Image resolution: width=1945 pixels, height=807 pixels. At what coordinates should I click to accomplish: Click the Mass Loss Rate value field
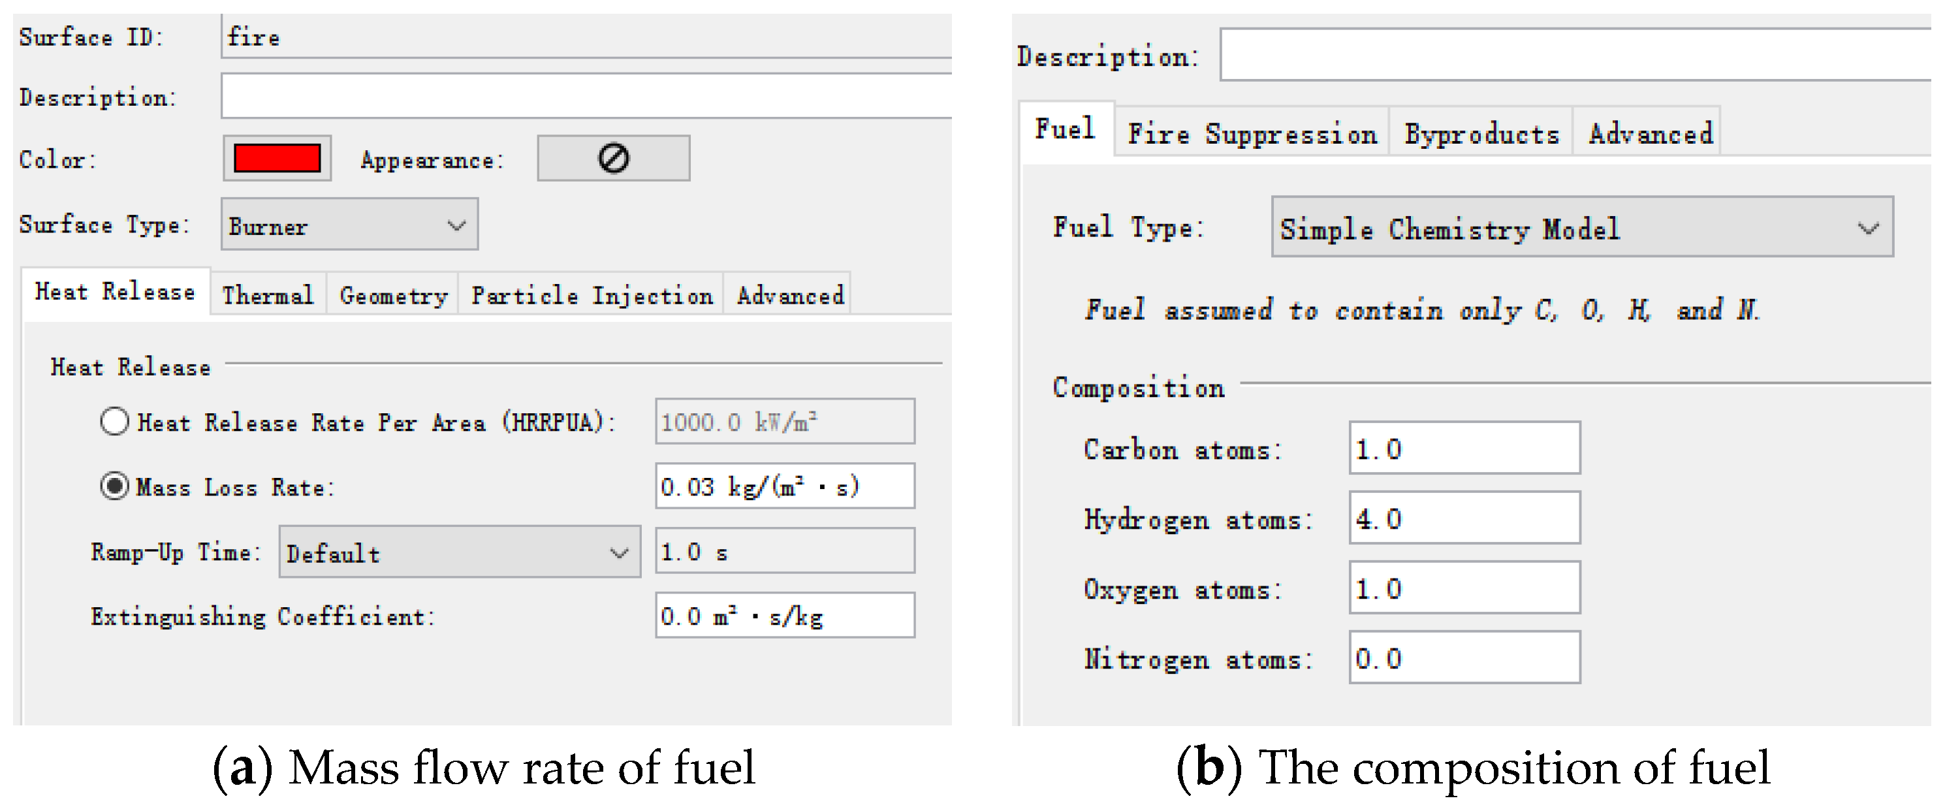pyautogui.click(x=783, y=486)
